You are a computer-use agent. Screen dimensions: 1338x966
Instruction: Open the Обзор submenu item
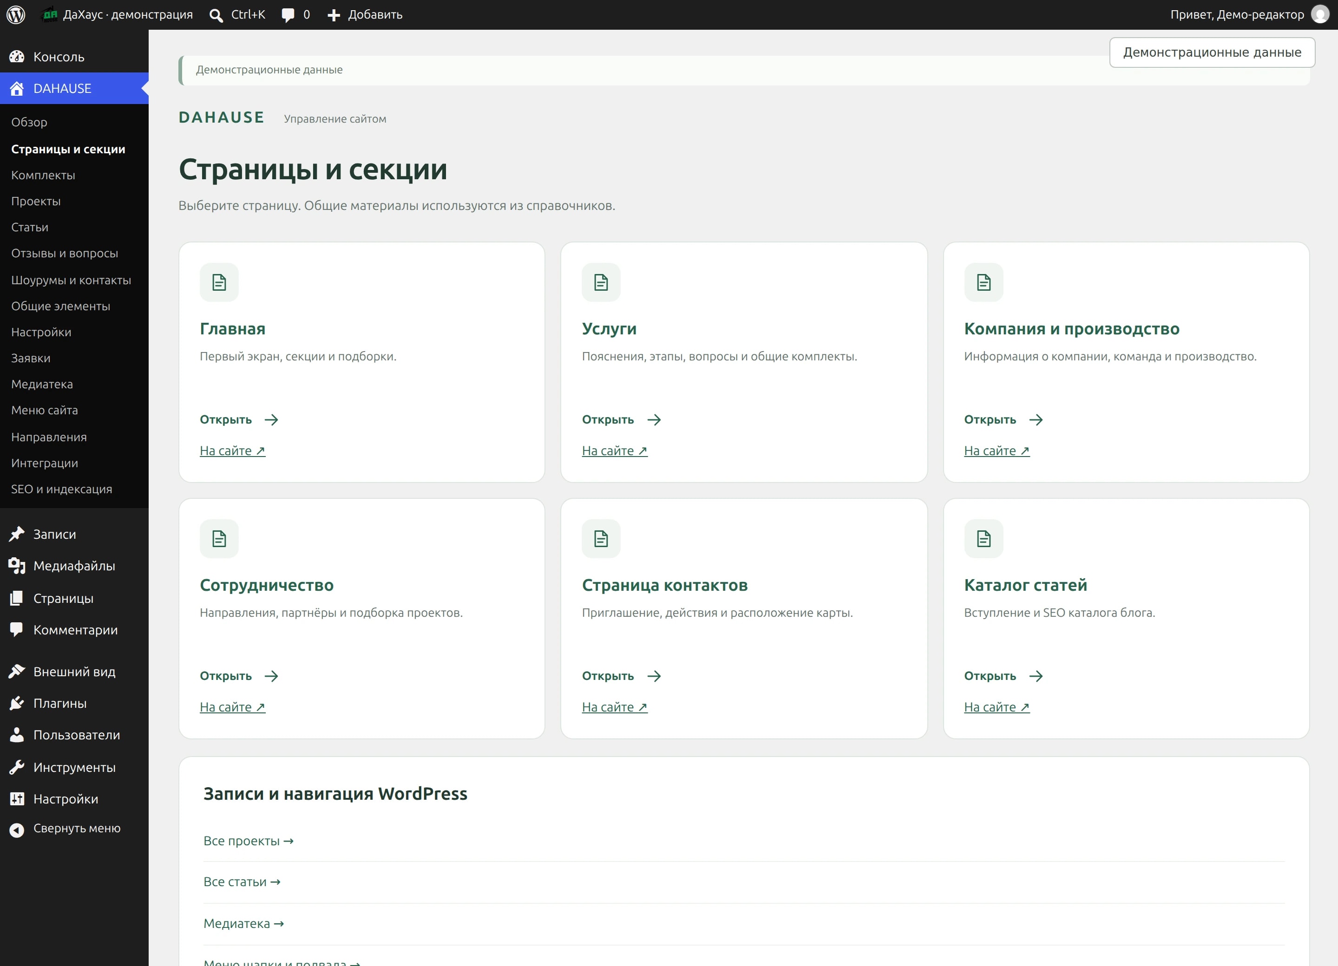click(29, 122)
